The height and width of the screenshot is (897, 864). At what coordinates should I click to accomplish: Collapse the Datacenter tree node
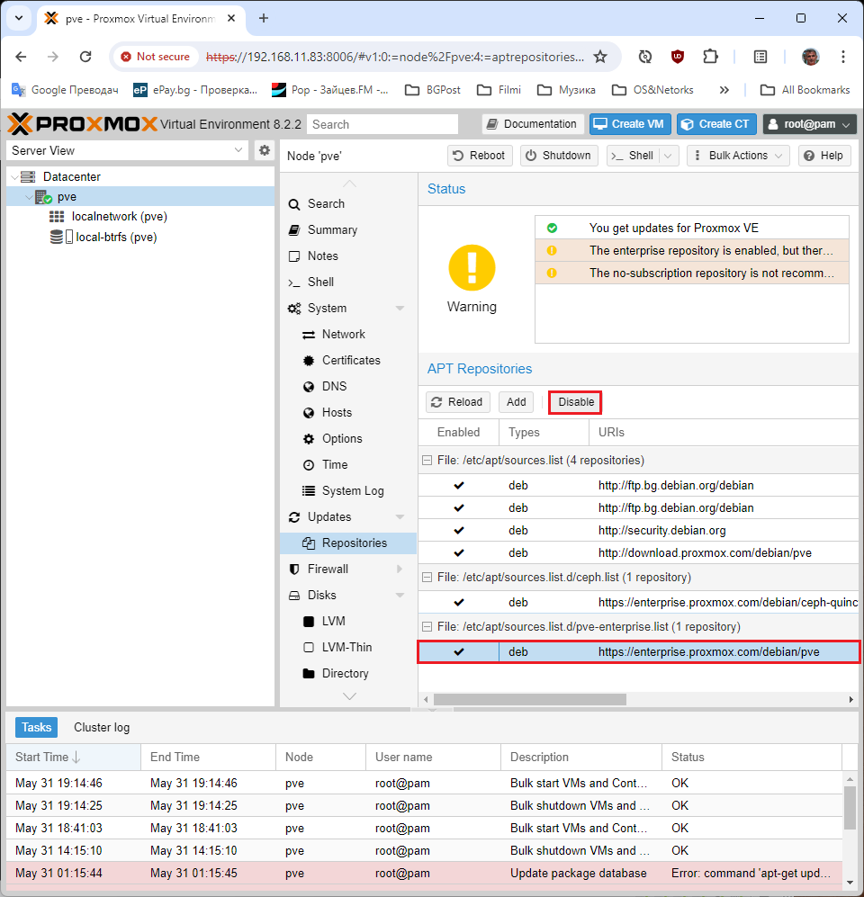[14, 177]
